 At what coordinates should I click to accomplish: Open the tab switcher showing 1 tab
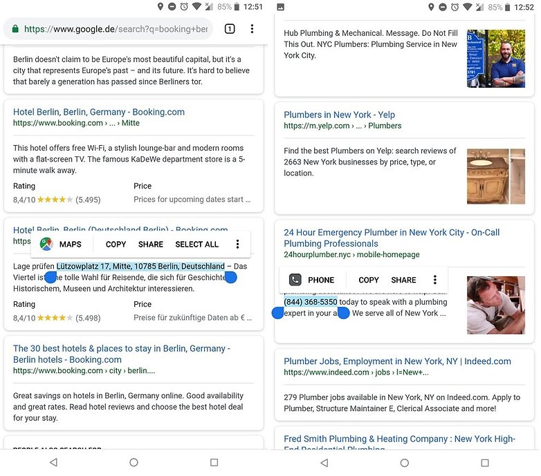(230, 29)
